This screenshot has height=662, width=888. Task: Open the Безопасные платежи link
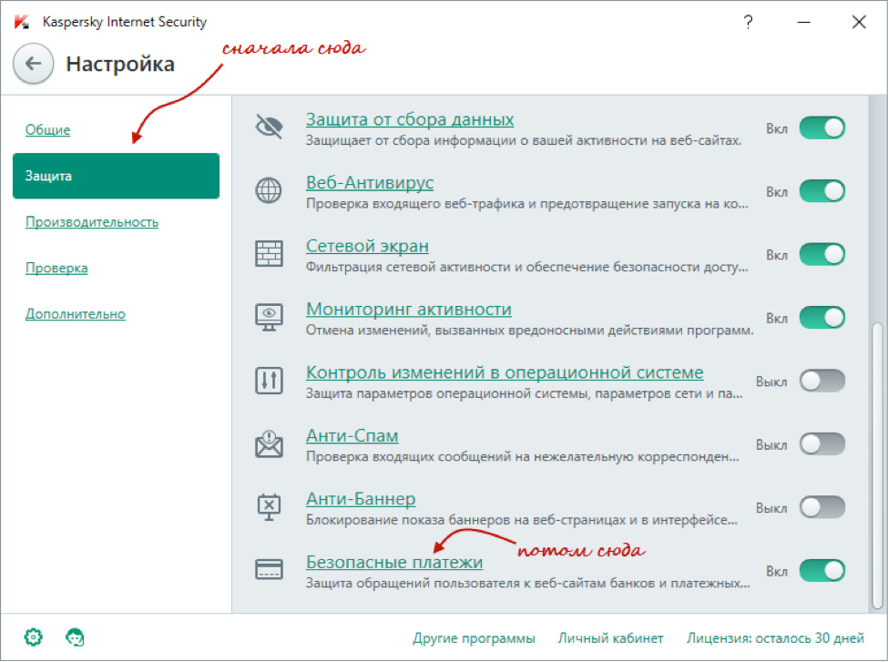[x=394, y=563]
